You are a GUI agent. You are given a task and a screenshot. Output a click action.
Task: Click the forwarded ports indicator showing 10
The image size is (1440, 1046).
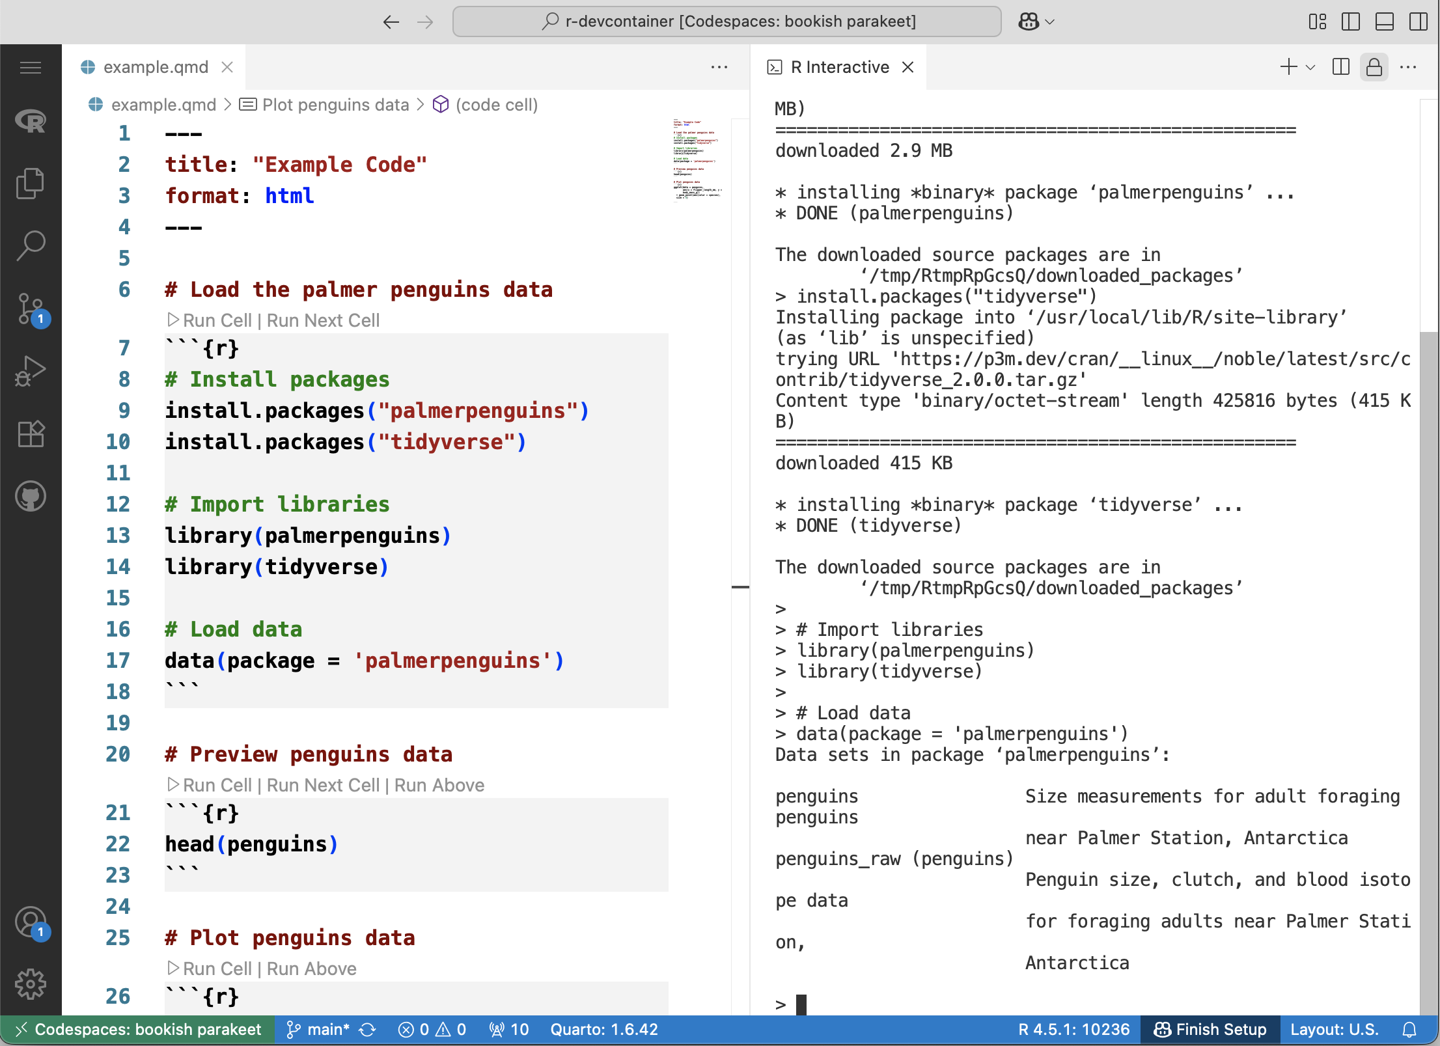[509, 1029]
